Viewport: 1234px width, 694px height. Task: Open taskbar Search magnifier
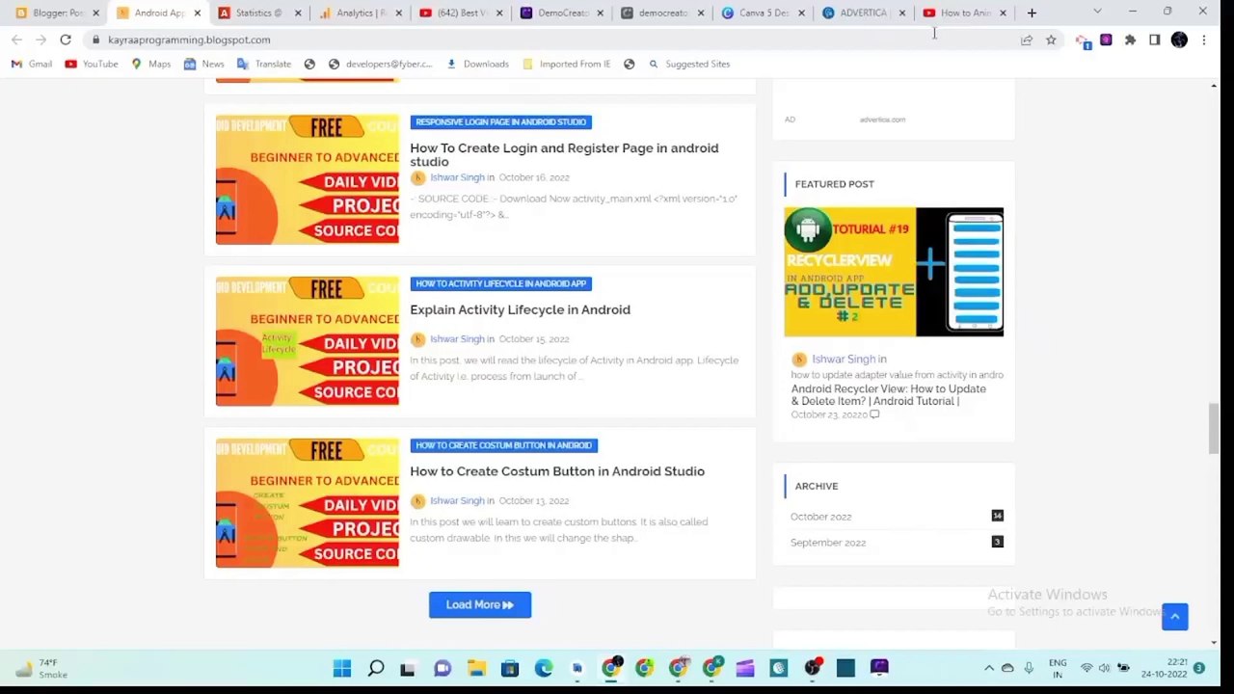(x=376, y=668)
